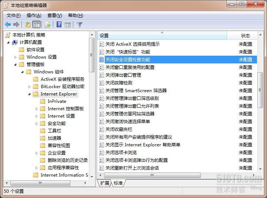Image resolution: width=267 pixels, height=198 pixels.
Task: Collapse the Windows 组件 tree node
Action: pyautogui.click(x=22, y=72)
